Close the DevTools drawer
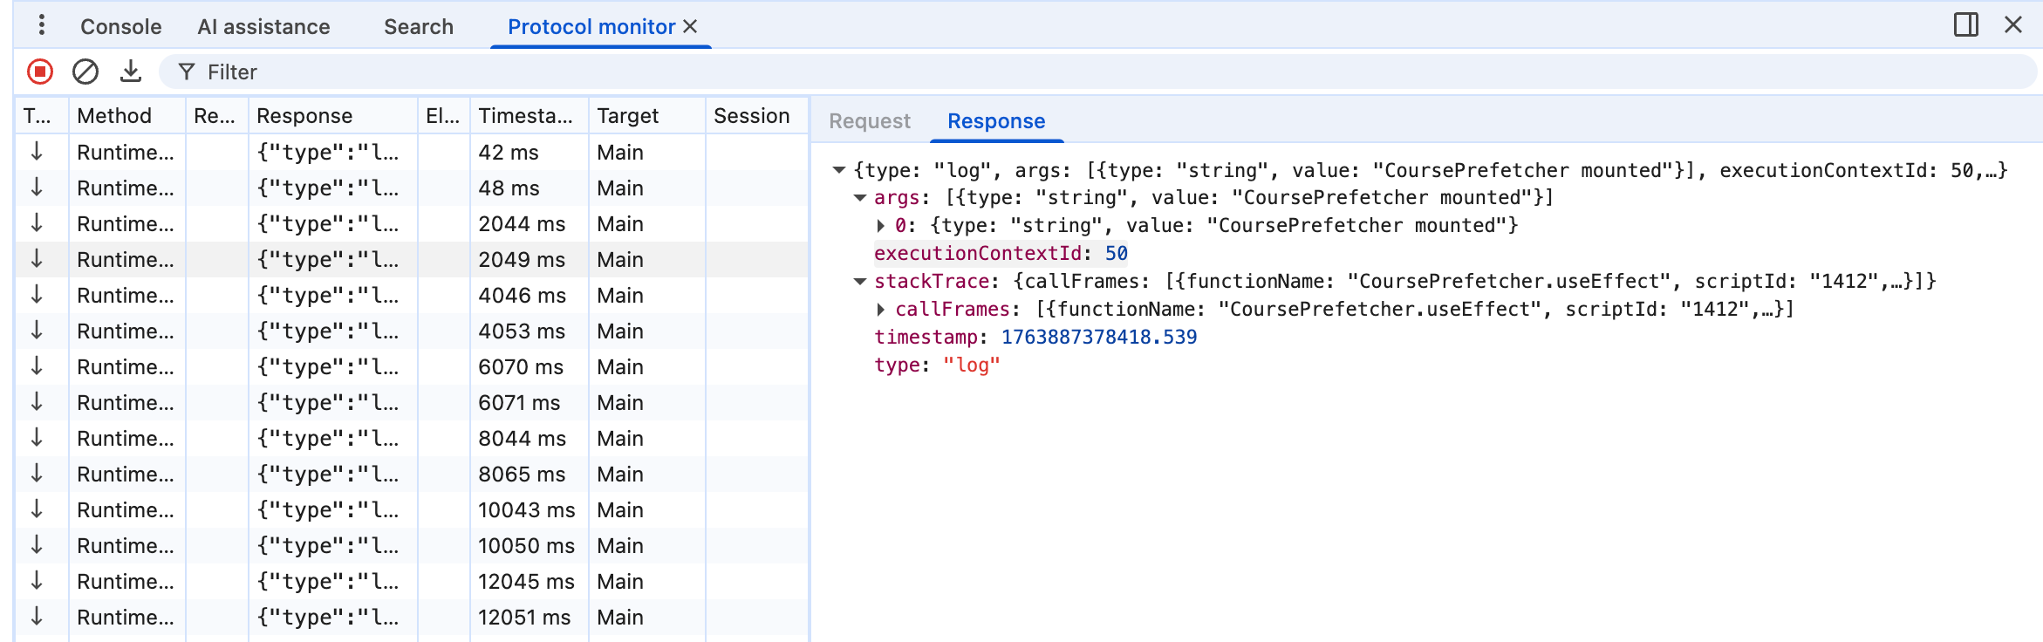Screen dimensions: 2043x642 coord(2012,24)
